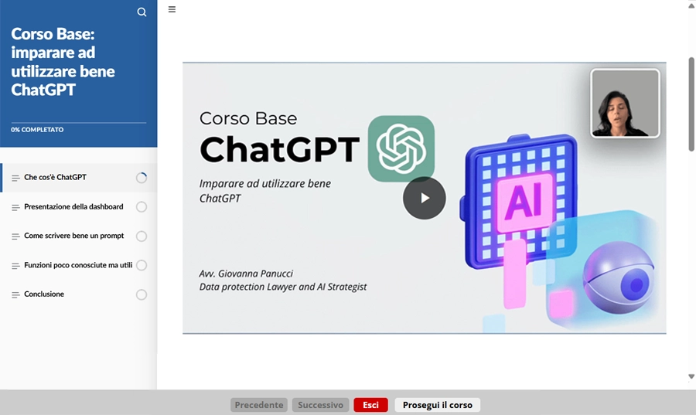Open the lesson Funzioni poco conosciute ma utili
The height and width of the screenshot is (415, 696).
[79, 266]
